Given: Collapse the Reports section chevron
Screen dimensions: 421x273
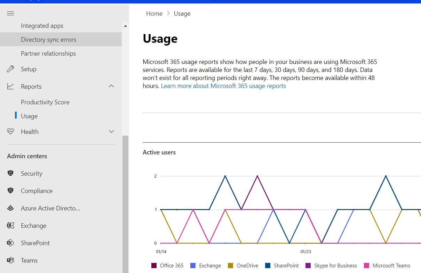Looking at the screenshot, I should pos(111,86).
